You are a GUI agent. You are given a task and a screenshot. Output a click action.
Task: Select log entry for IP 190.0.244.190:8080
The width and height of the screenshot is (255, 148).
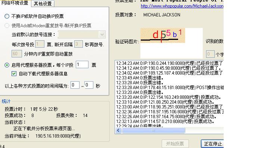pos(170,63)
